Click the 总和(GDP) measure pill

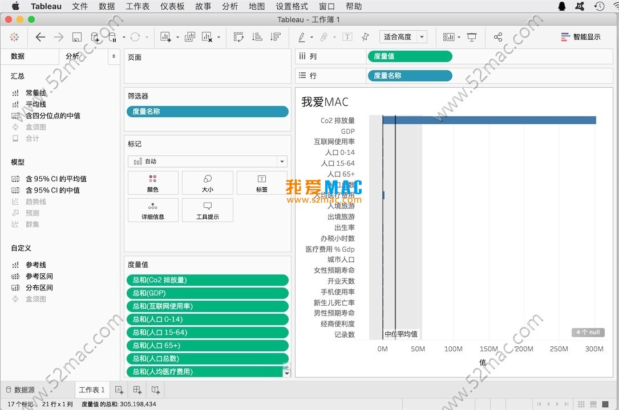click(x=207, y=293)
